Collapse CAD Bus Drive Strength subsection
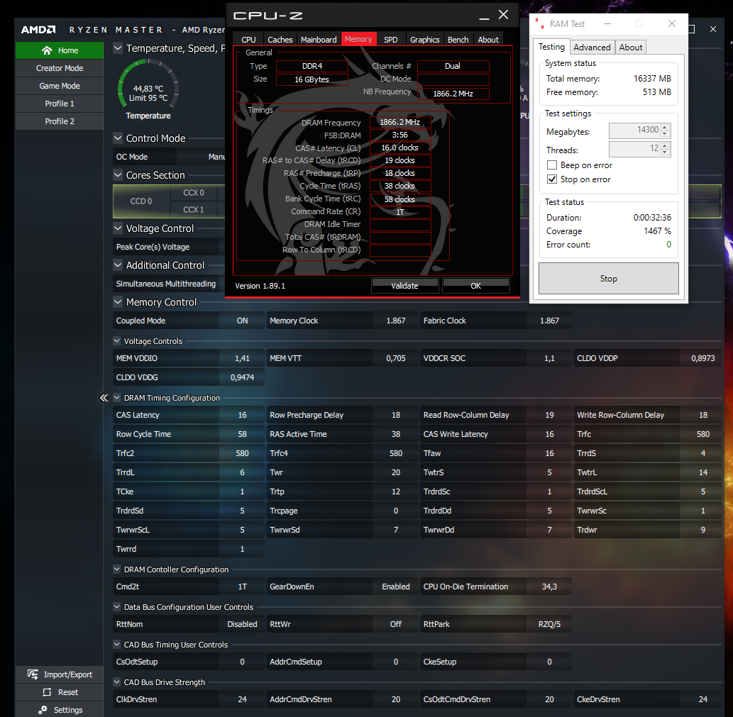 117,682
